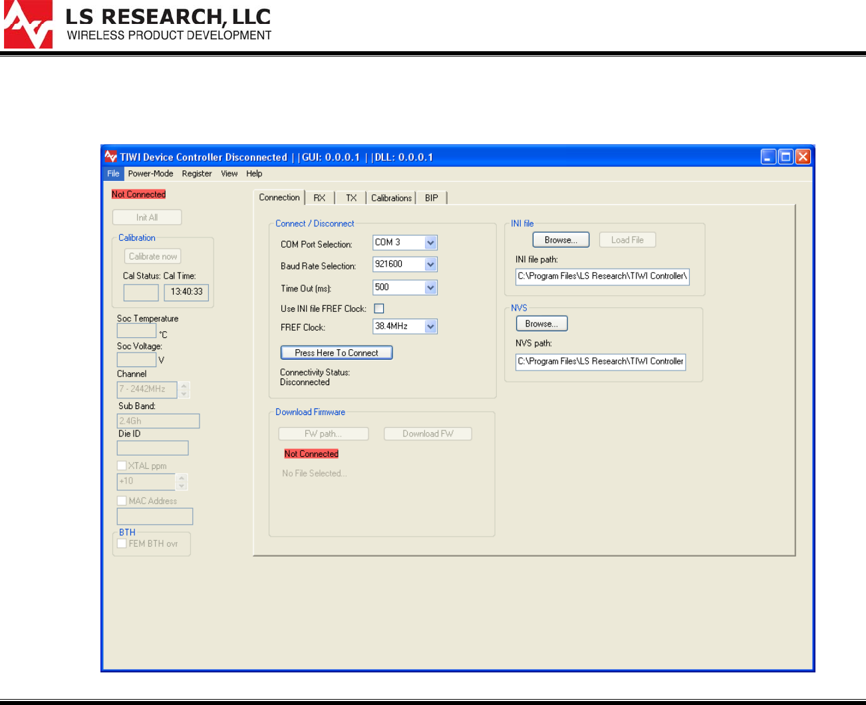Switch to the Calibrations tab

(391, 198)
